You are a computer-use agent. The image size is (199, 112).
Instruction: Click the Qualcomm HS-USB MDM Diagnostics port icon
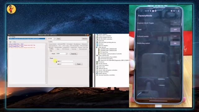tap(99, 60)
